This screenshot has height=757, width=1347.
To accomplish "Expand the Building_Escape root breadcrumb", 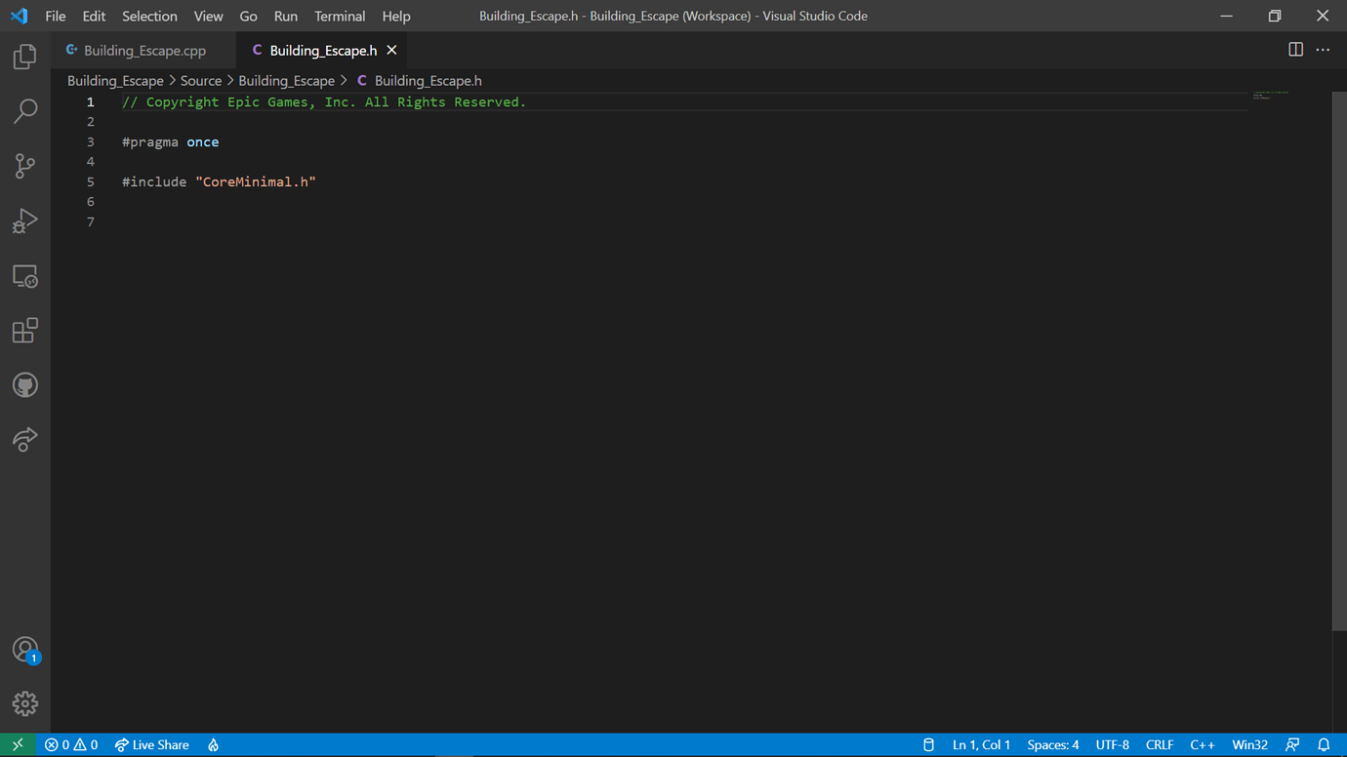I will coord(115,81).
